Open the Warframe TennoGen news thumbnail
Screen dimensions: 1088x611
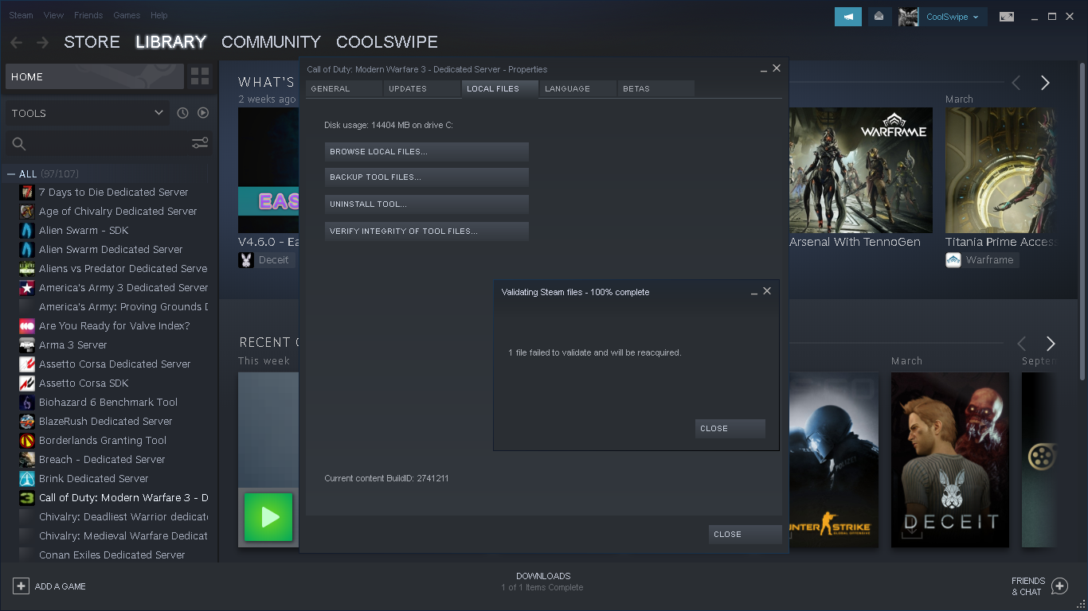pos(861,170)
